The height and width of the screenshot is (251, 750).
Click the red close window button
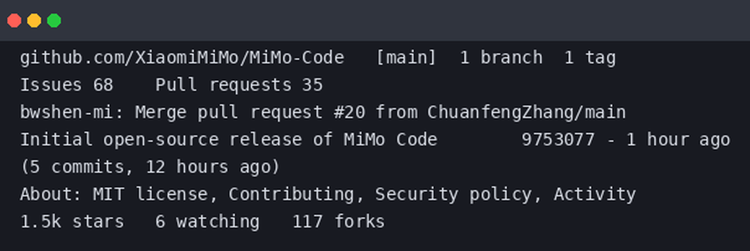(x=14, y=21)
